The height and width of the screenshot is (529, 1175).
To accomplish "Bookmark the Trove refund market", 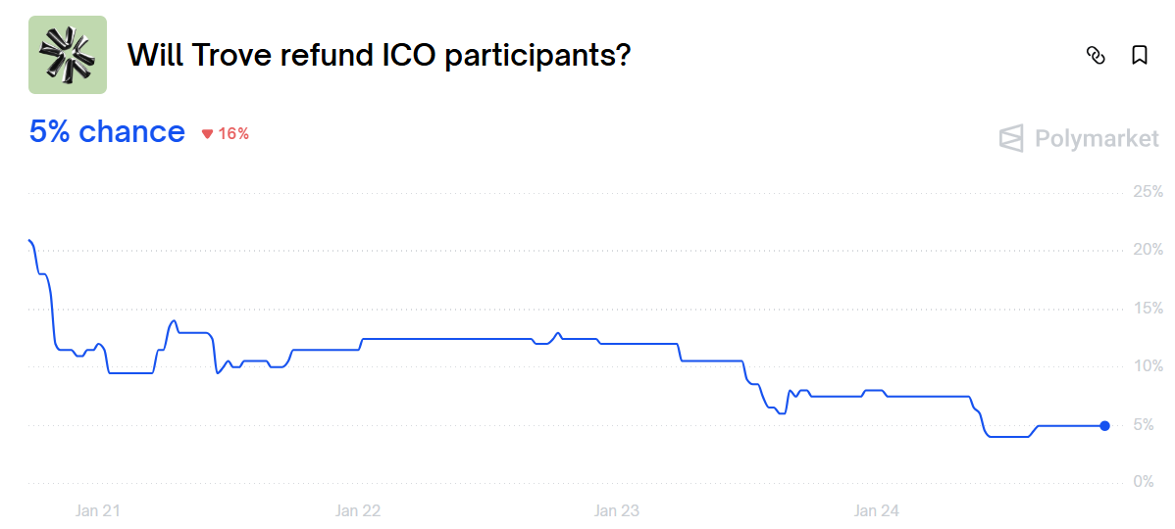I will 1140,56.
